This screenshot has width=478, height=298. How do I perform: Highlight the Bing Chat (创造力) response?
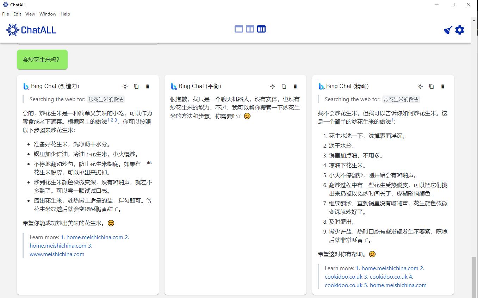[x=125, y=86]
